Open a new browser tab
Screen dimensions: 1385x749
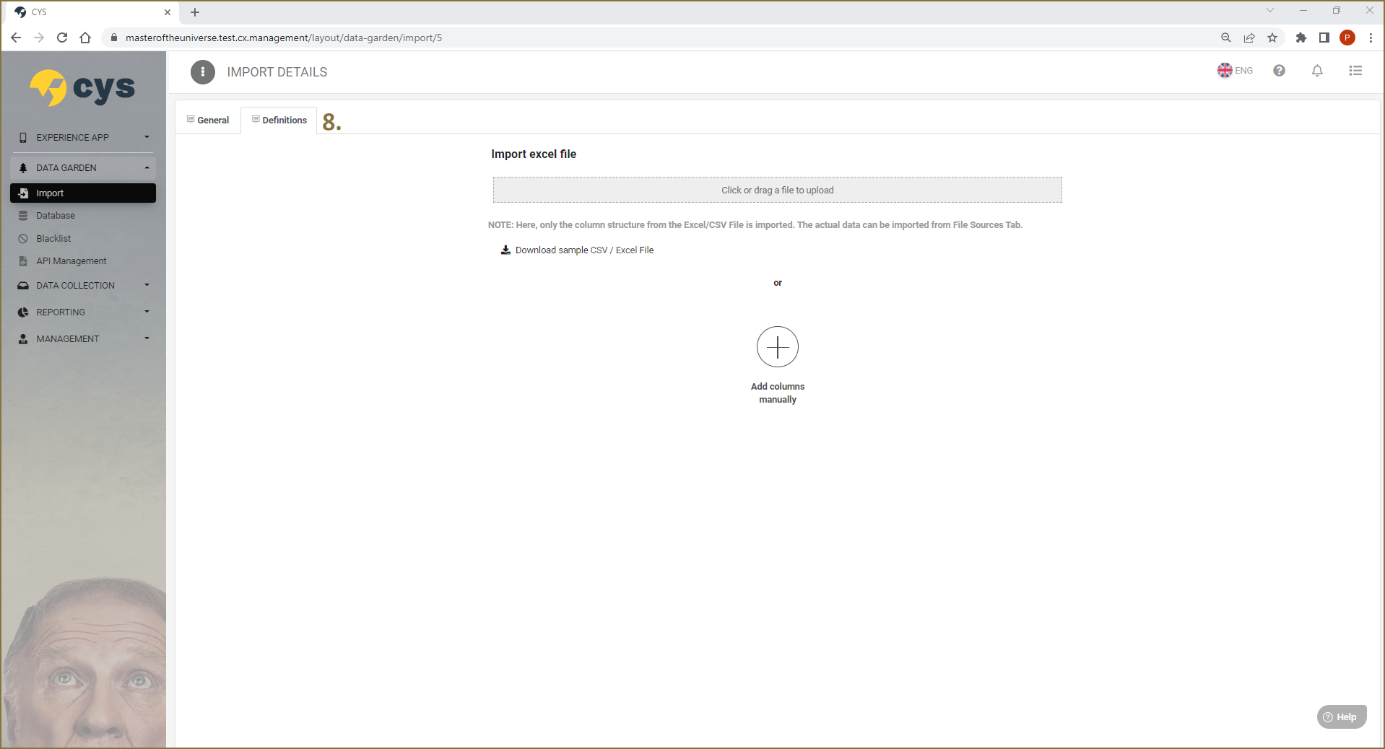[195, 12]
